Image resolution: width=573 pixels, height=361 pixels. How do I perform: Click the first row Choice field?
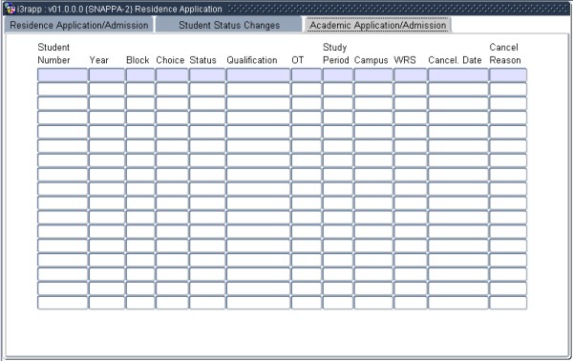[172, 74]
